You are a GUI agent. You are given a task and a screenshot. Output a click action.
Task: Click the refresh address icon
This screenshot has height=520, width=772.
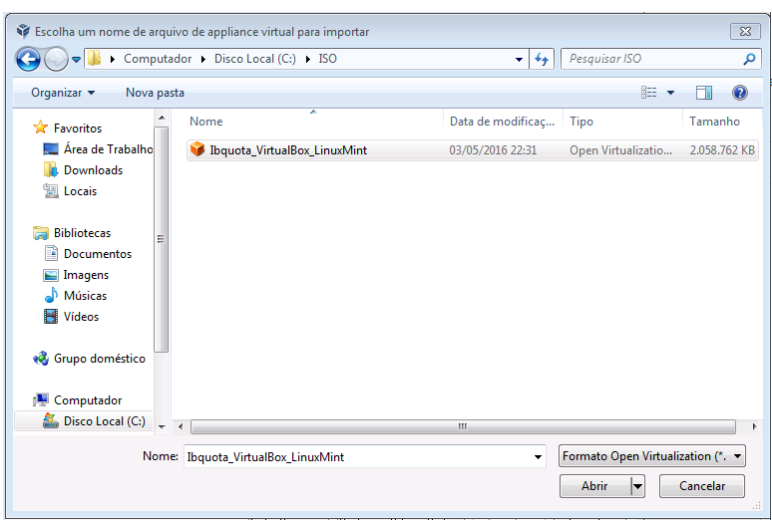[542, 59]
